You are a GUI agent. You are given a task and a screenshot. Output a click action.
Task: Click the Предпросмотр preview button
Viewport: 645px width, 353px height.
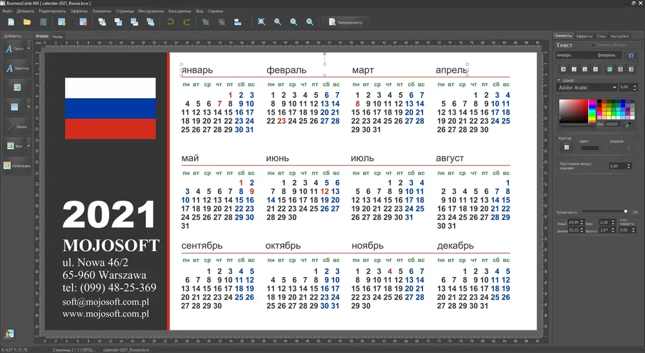point(345,22)
